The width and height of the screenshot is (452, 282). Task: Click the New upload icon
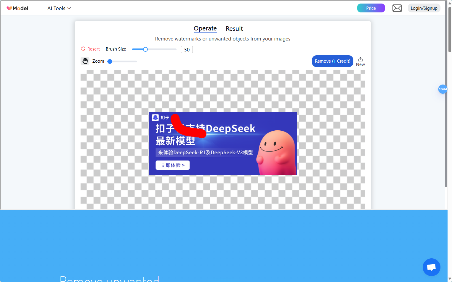pyautogui.click(x=360, y=61)
